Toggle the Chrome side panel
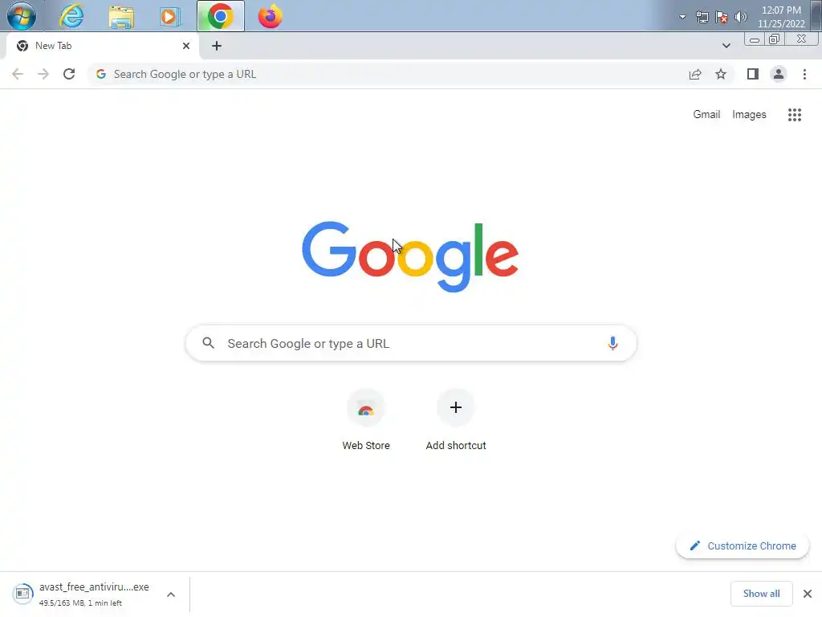822x617 pixels. pos(753,74)
